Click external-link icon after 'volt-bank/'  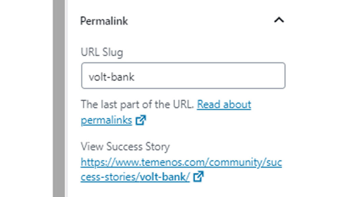pyautogui.click(x=199, y=177)
